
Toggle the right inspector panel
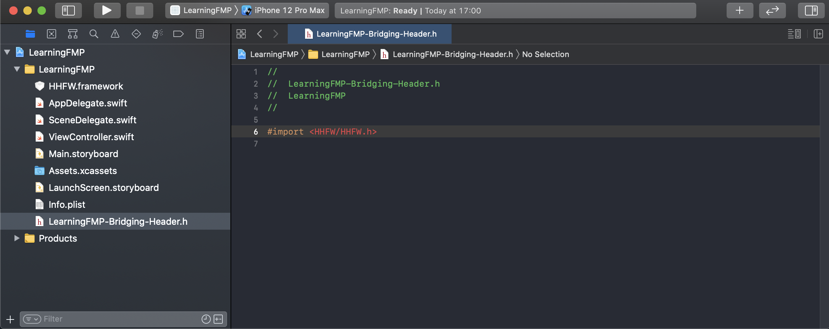coord(811,11)
